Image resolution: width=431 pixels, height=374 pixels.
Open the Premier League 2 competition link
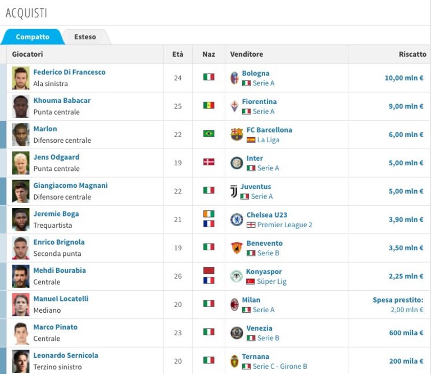tap(285, 225)
